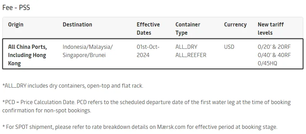The height and width of the screenshot is (134, 306).
Task: Select the USD currency cell
Action: tap(229, 47)
